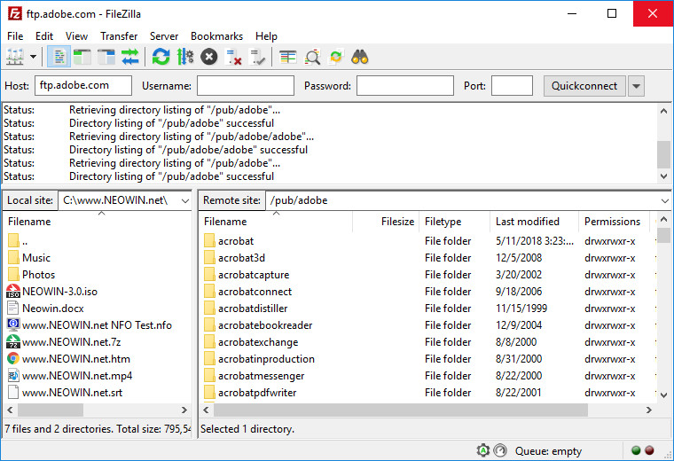Toggle transfer queue display

(130, 57)
